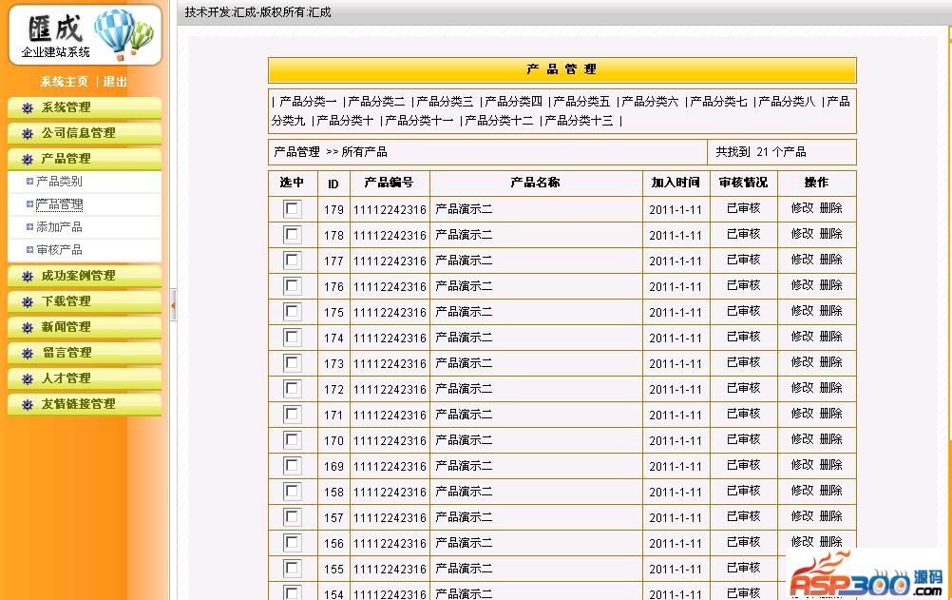Collapse the 产品管理 sidebar section

67,159
